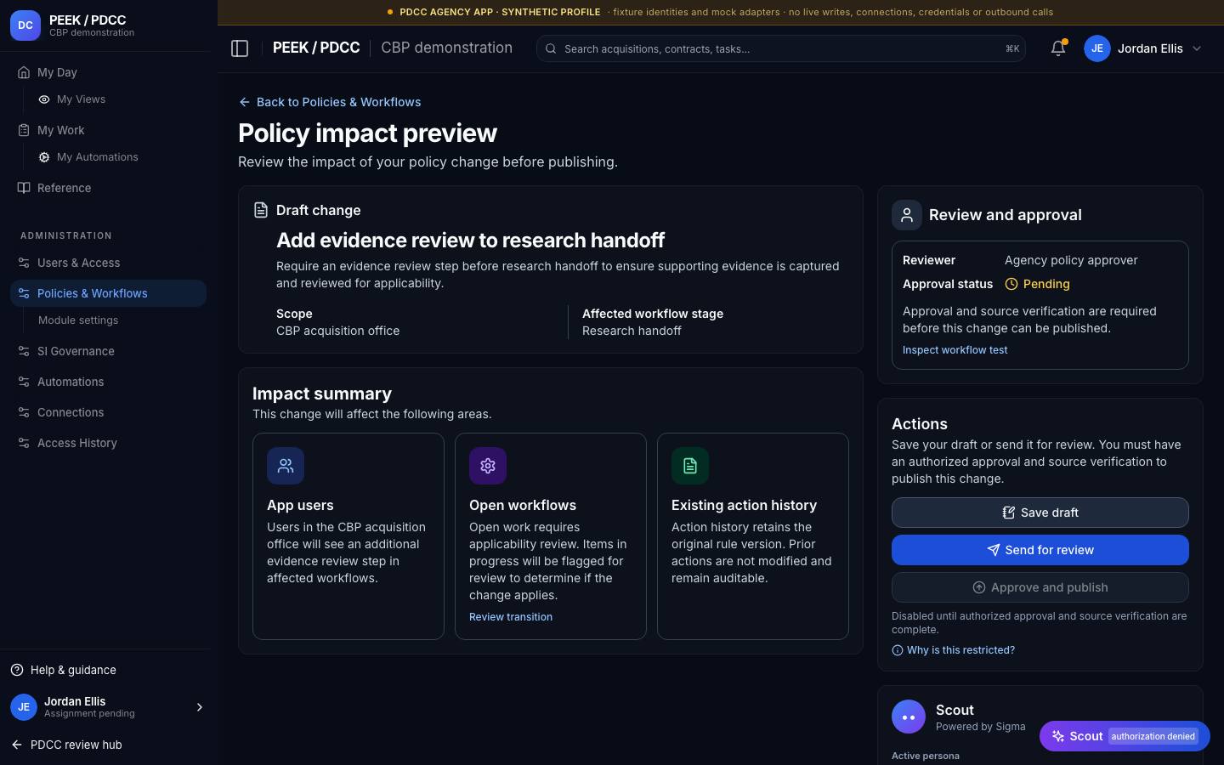Image resolution: width=1224 pixels, height=765 pixels.
Task: Open Review transition link
Action: [511, 617]
